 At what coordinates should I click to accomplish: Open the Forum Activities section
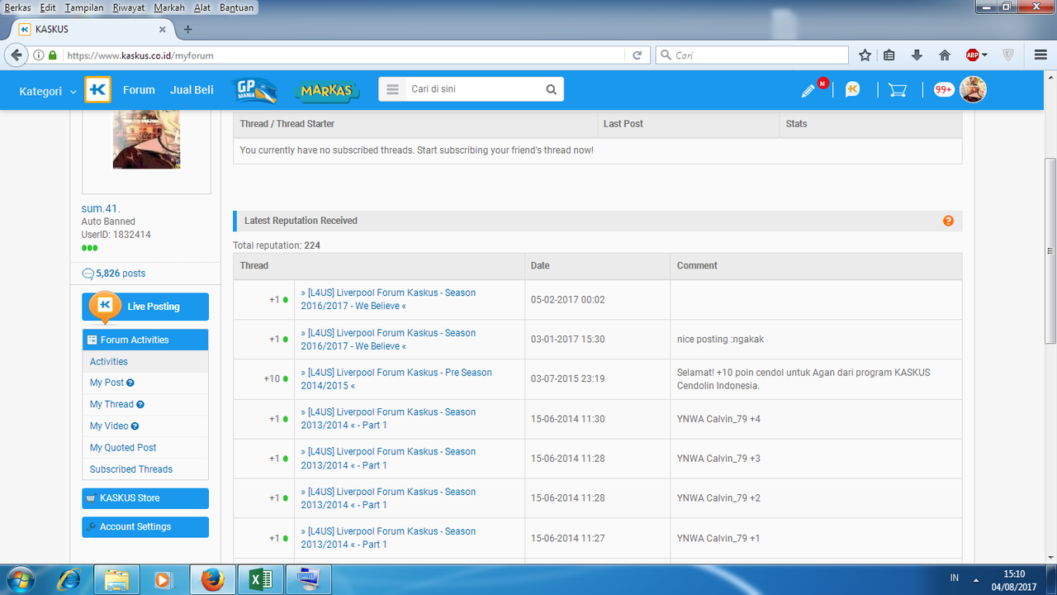coord(145,340)
